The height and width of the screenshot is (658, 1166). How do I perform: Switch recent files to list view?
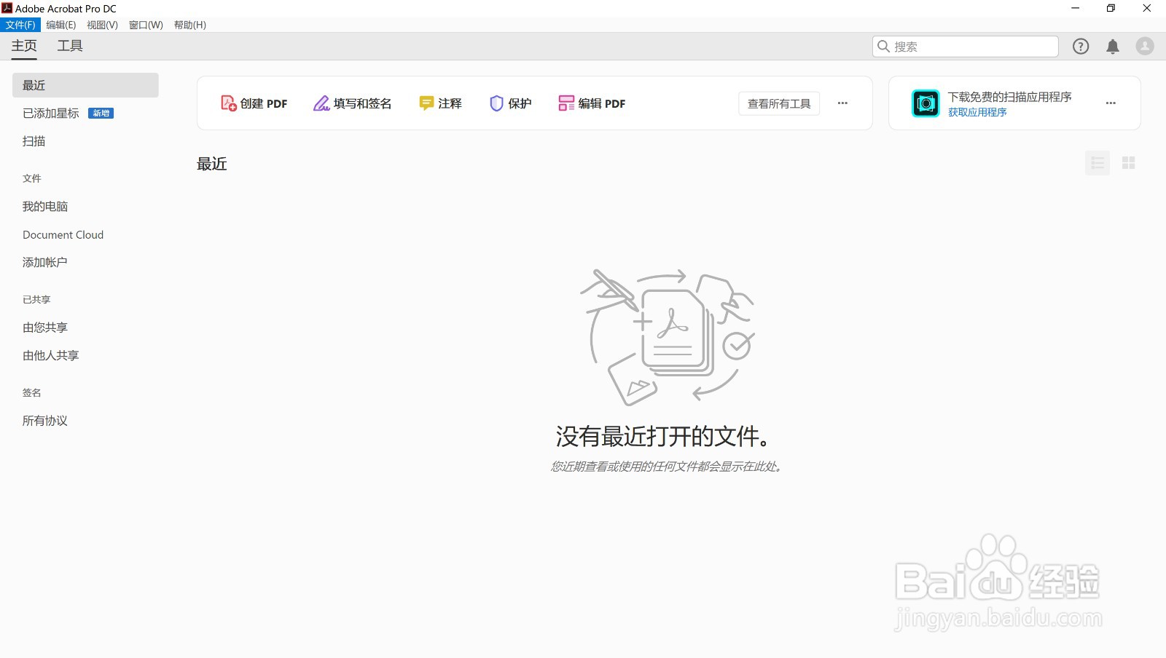pyautogui.click(x=1097, y=163)
